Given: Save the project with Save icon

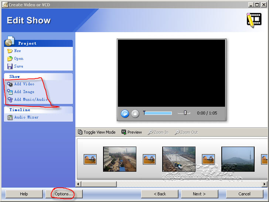Looking at the screenshot, I should 10,66.
